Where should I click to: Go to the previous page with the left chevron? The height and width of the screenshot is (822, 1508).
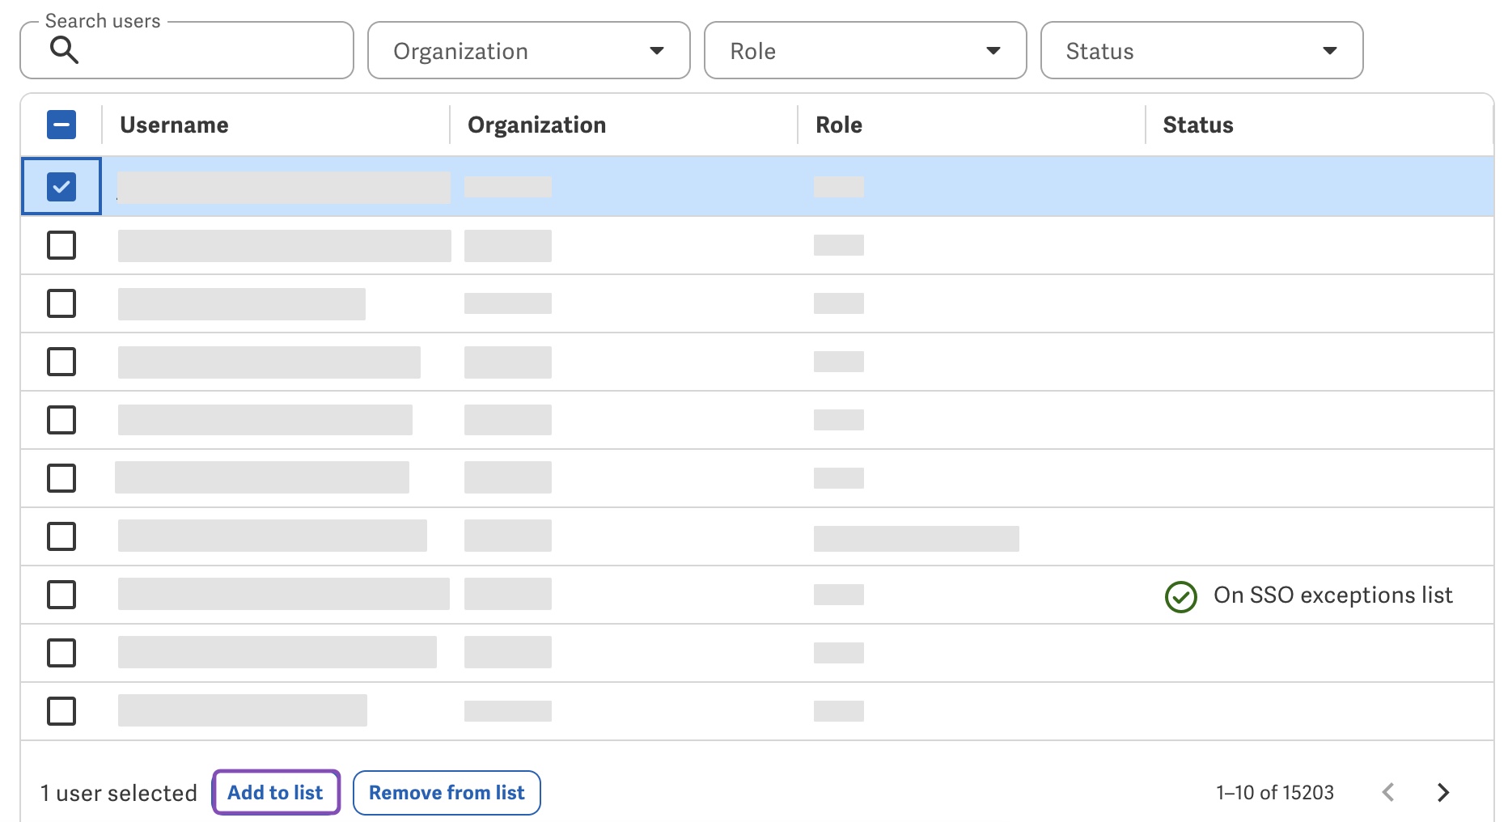point(1388,792)
